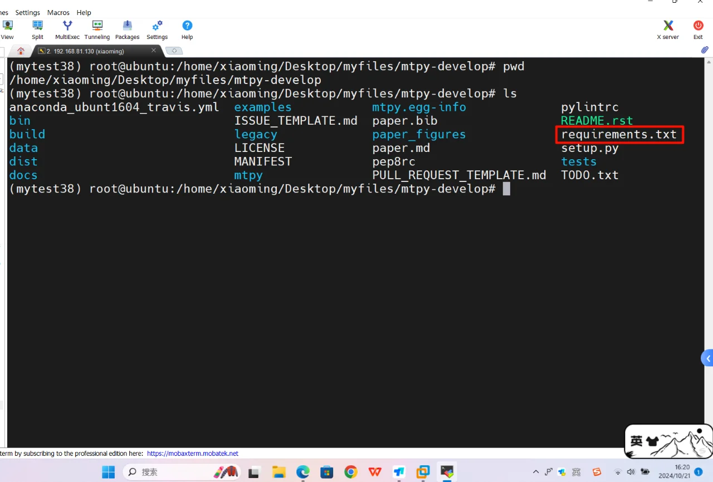Click the View toolbar icon
Viewport: 713px width, 482px height.
click(x=7, y=29)
